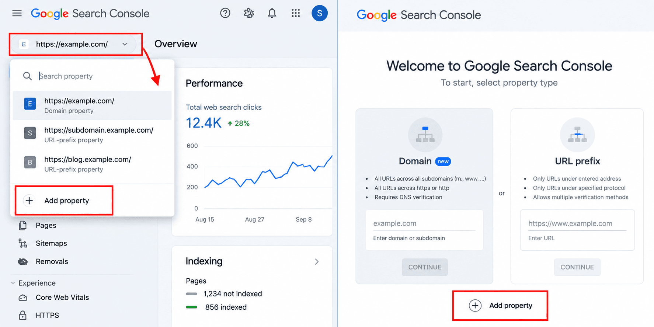Click the E icon of example.com property
654x327 pixels.
click(30, 104)
